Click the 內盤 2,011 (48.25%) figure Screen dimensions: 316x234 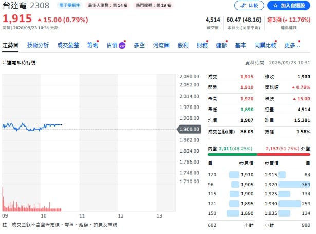click(x=236, y=149)
